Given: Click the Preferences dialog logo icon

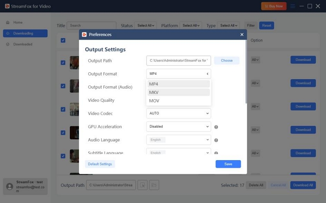Looking at the screenshot, I should (x=84, y=34).
